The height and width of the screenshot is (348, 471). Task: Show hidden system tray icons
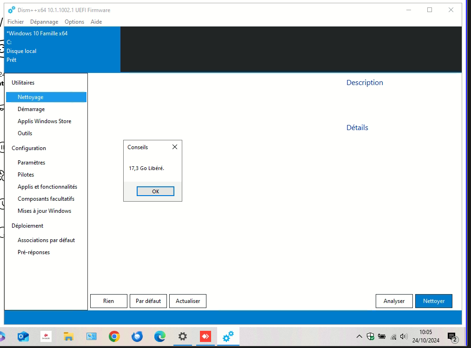pos(359,336)
